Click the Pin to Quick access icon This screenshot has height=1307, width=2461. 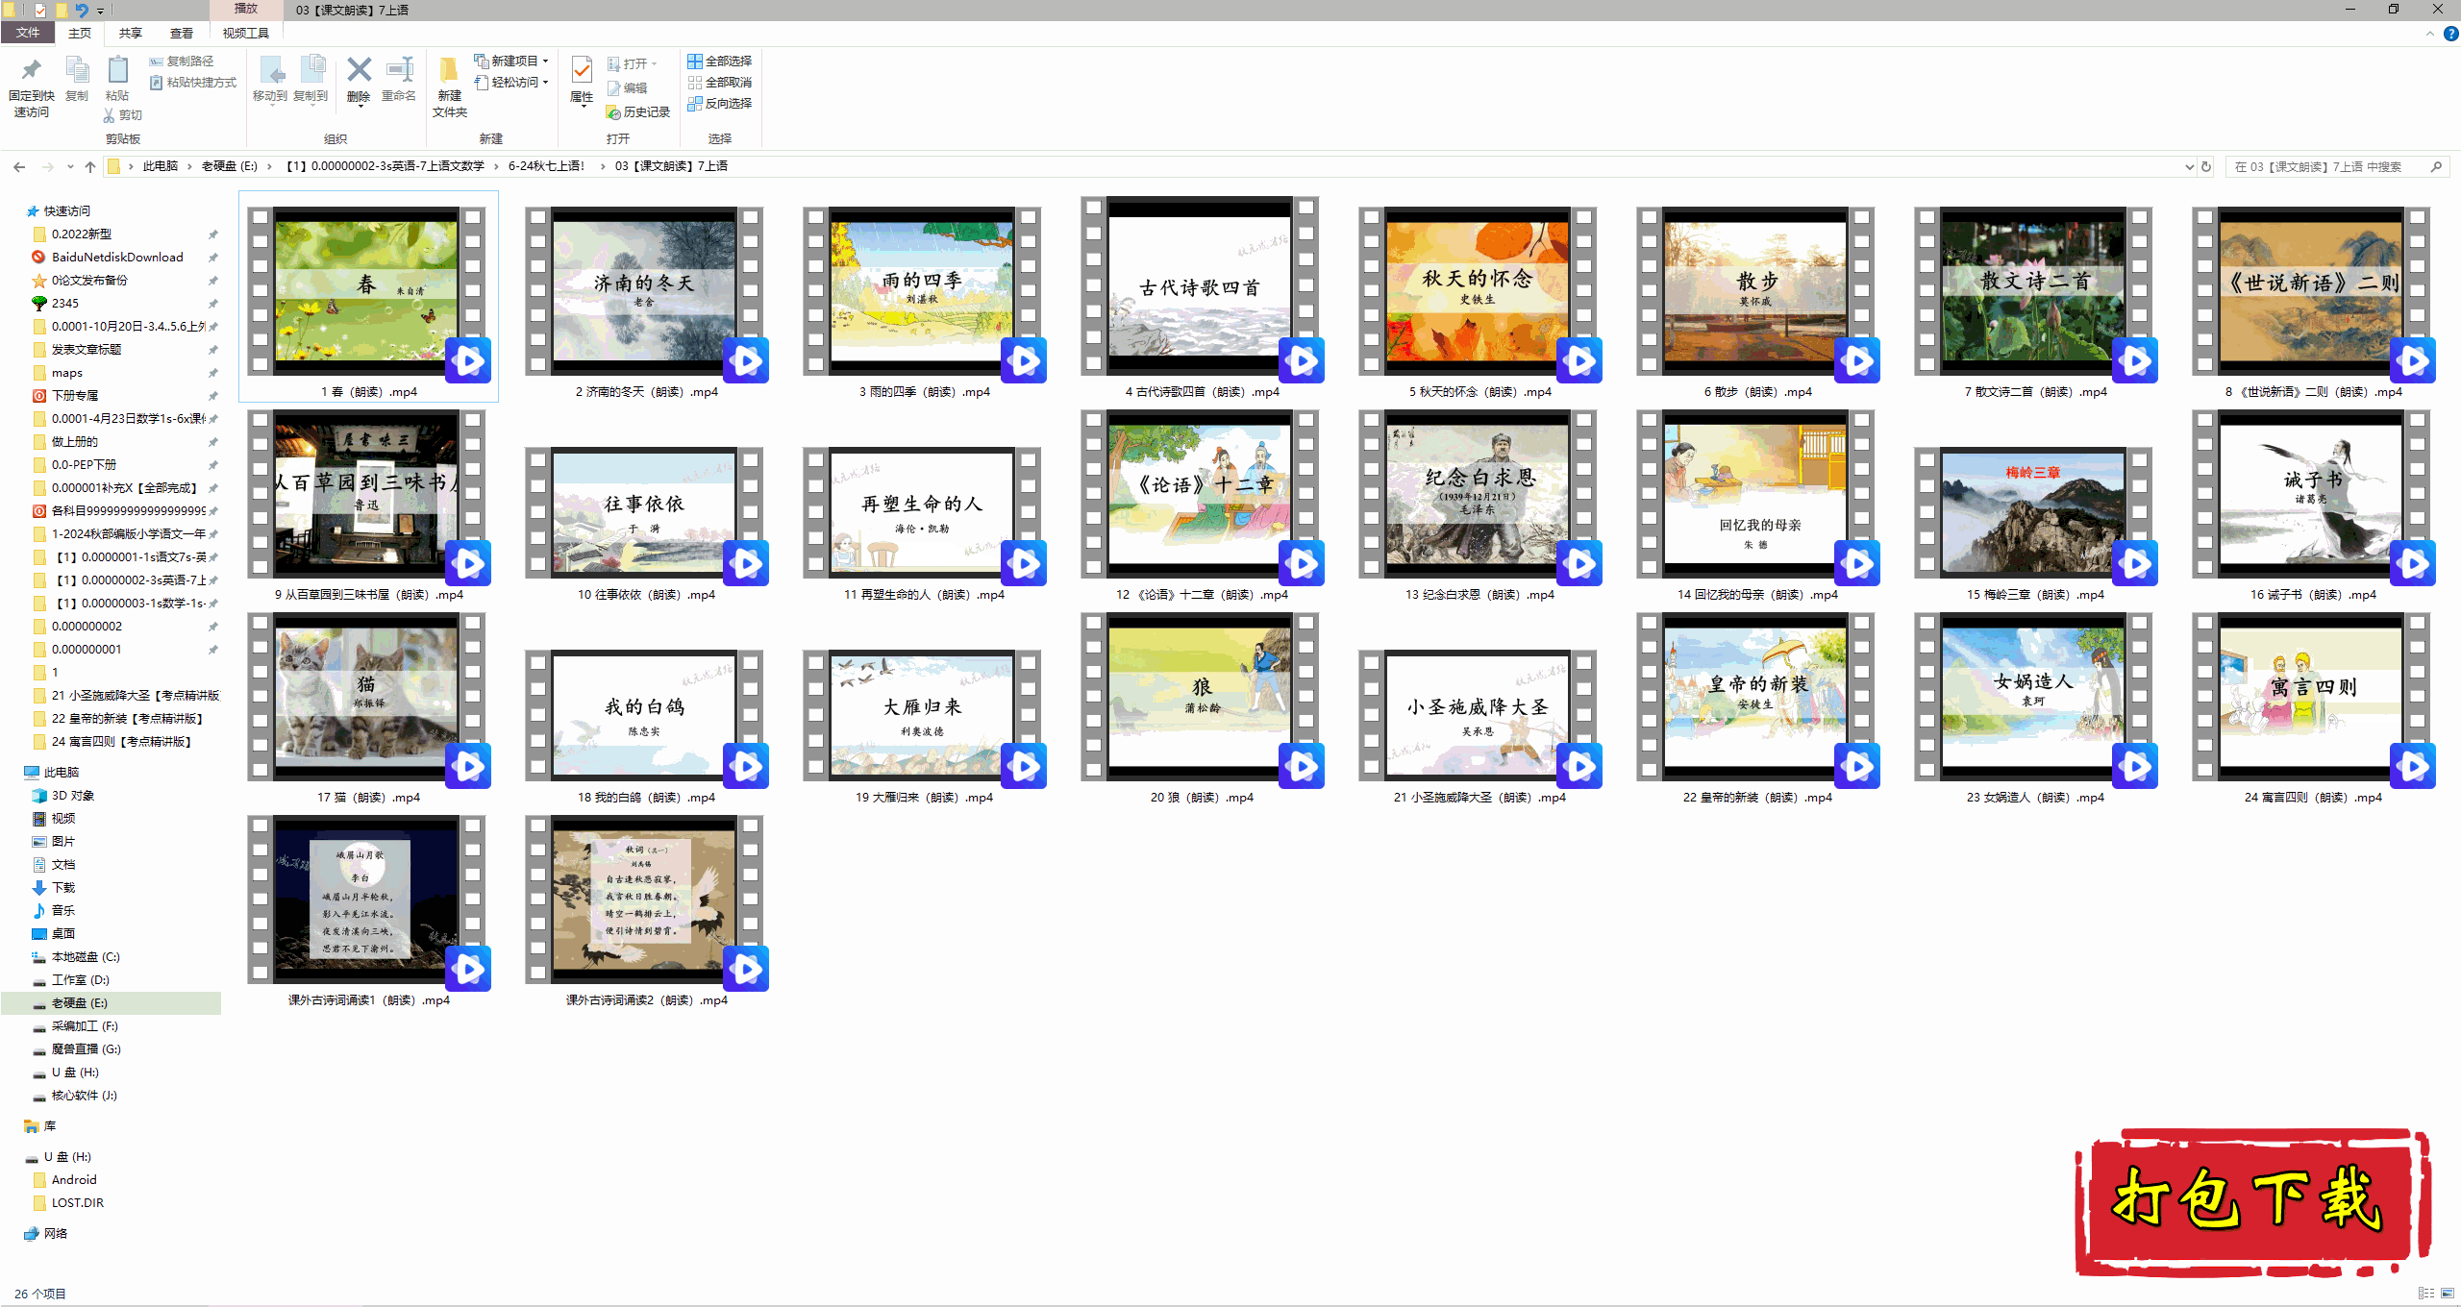click(31, 71)
